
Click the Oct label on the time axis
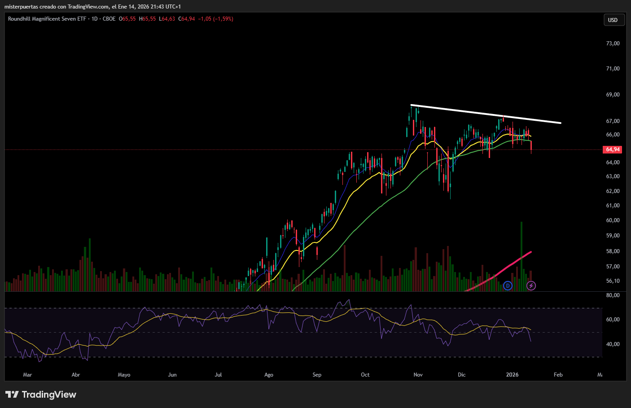pyautogui.click(x=365, y=375)
